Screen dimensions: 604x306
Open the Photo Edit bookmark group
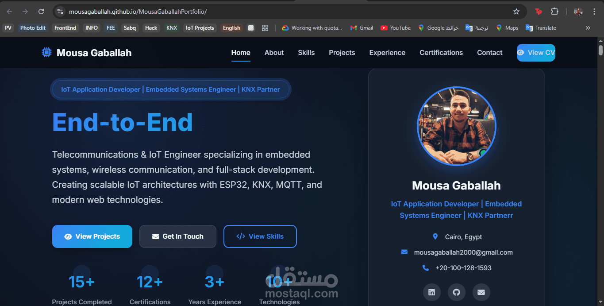pyautogui.click(x=33, y=28)
